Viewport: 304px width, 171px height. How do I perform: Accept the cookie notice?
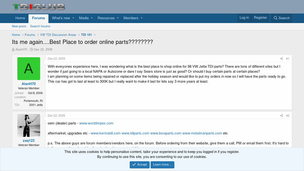point(139,165)
